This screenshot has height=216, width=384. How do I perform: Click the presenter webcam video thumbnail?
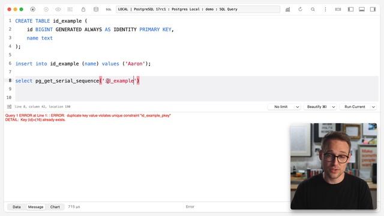[x=334, y=166]
